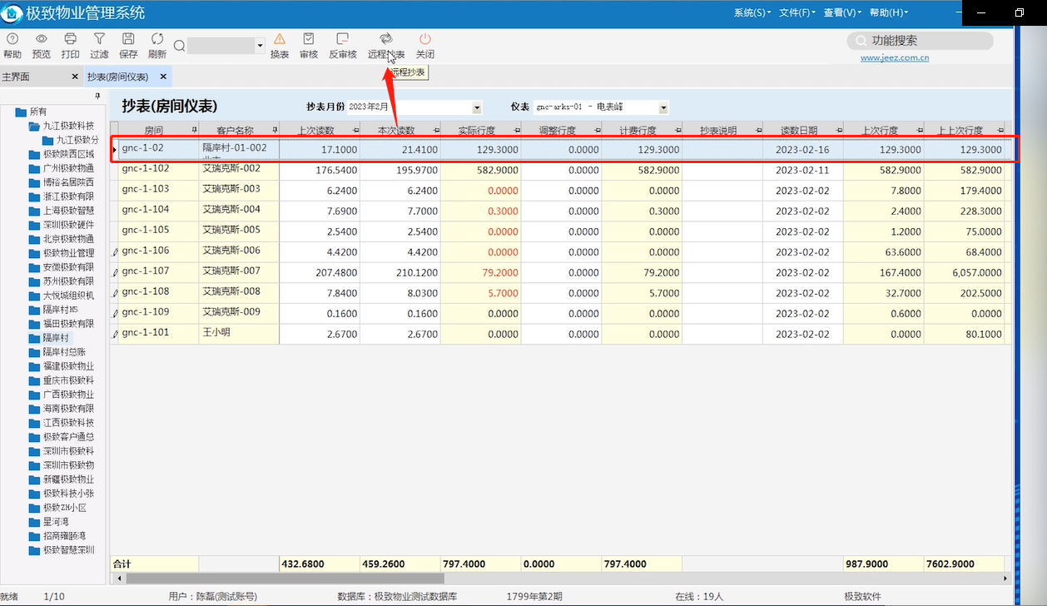Click the pin icon above the folder tree
This screenshot has width=1047, height=606.
[x=97, y=97]
